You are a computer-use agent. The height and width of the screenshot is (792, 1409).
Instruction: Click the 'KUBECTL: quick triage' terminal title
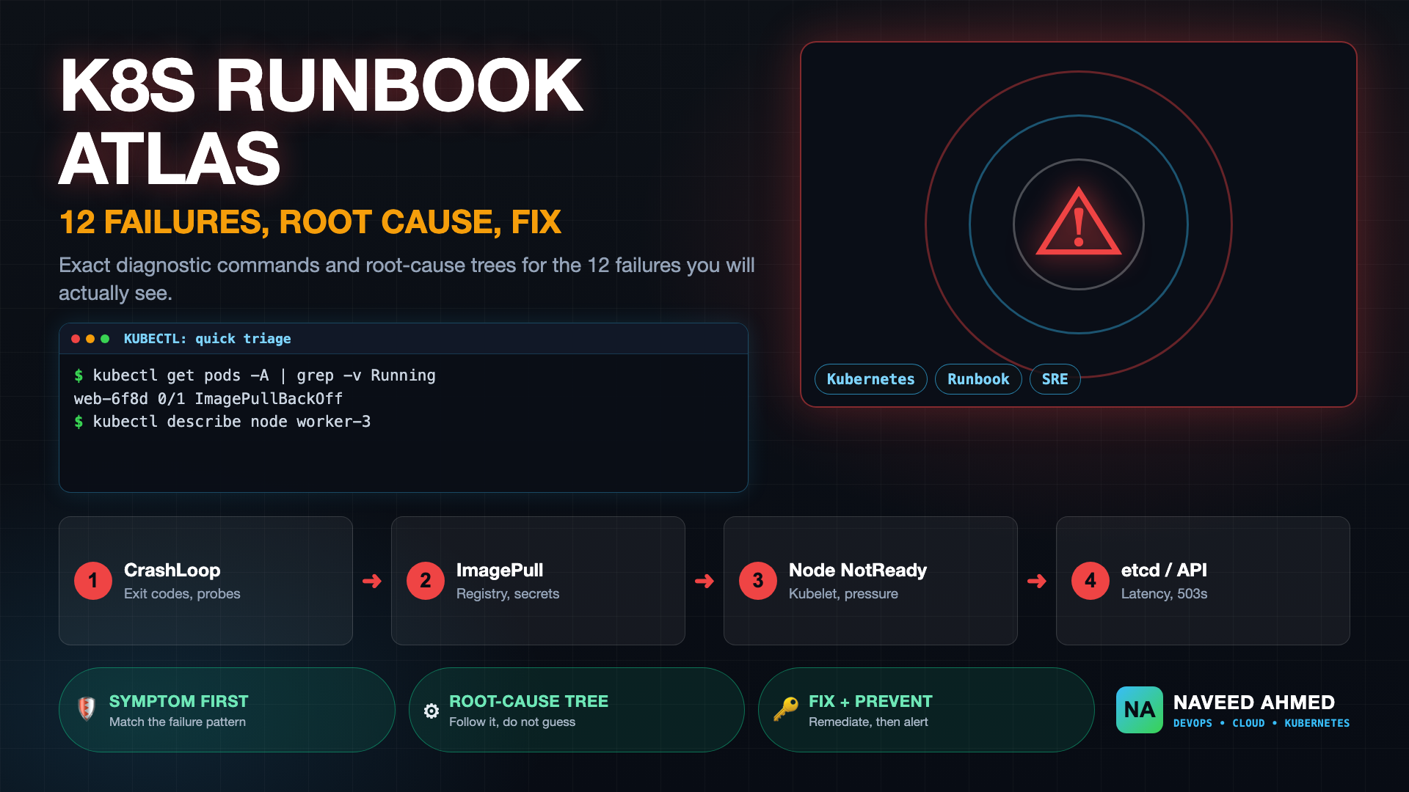coord(207,339)
